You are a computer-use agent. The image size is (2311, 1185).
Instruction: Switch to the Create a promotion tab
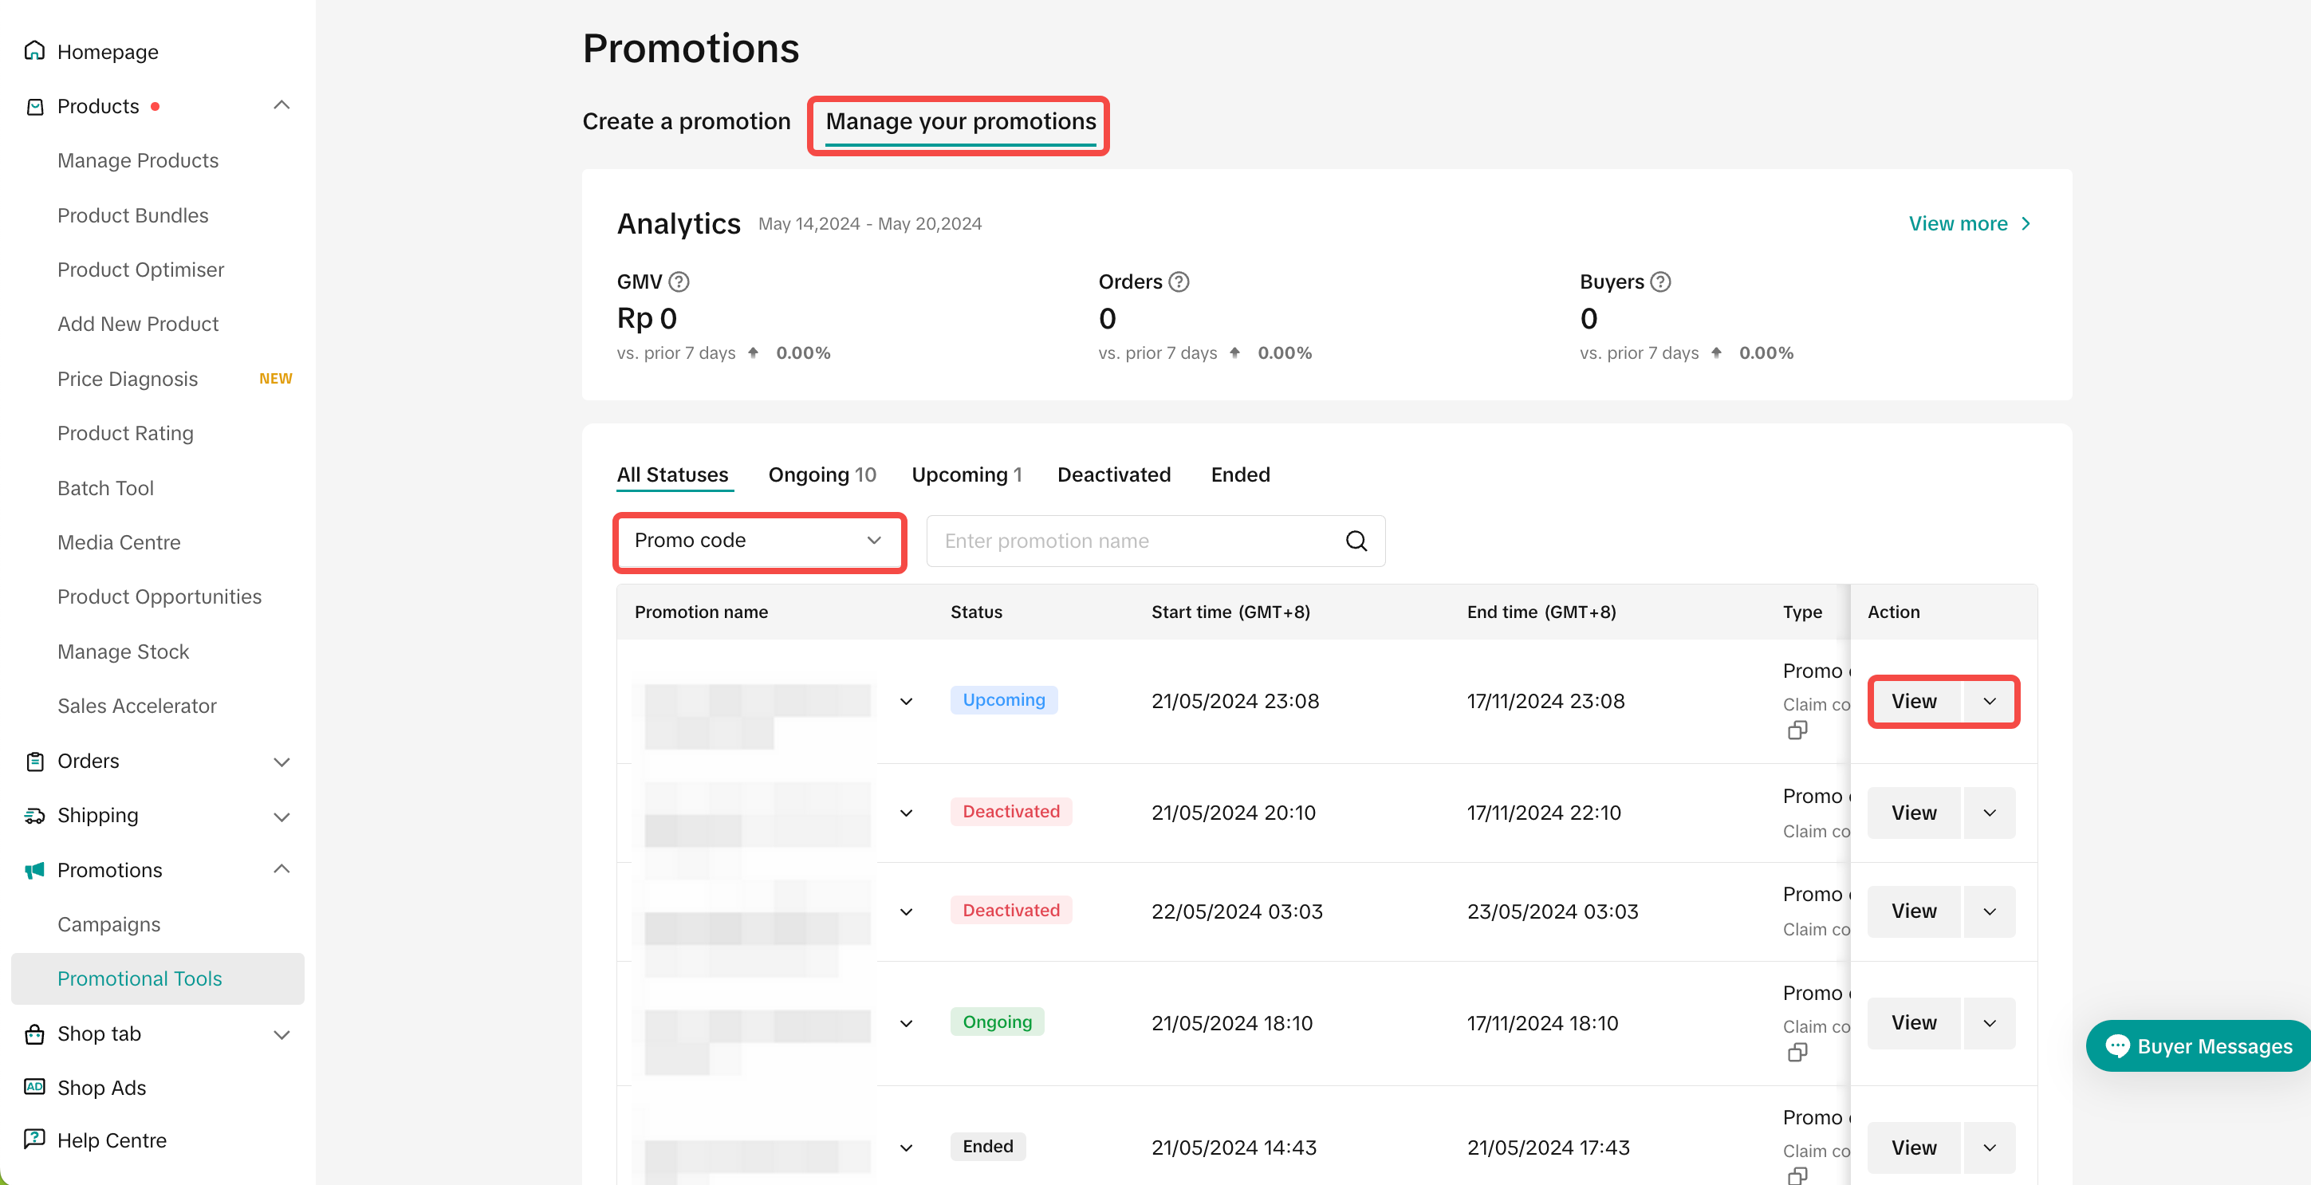click(687, 121)
